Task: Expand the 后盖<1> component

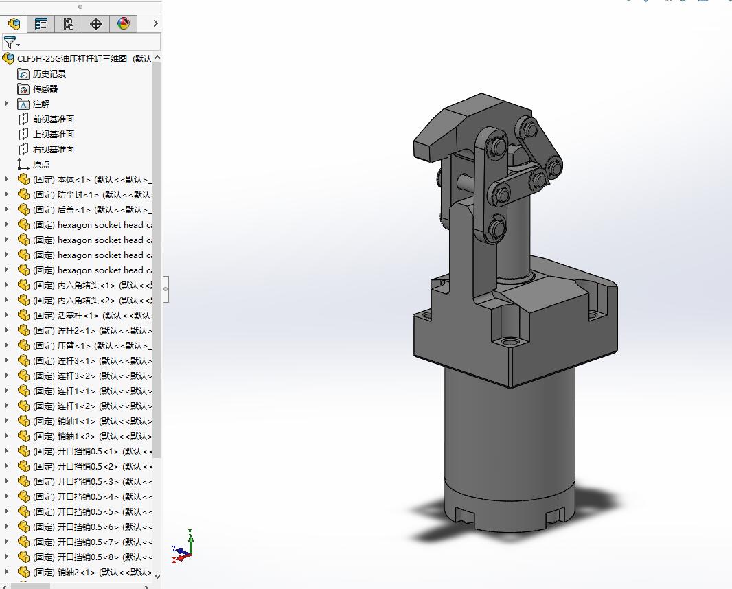Action: [7, 209]
